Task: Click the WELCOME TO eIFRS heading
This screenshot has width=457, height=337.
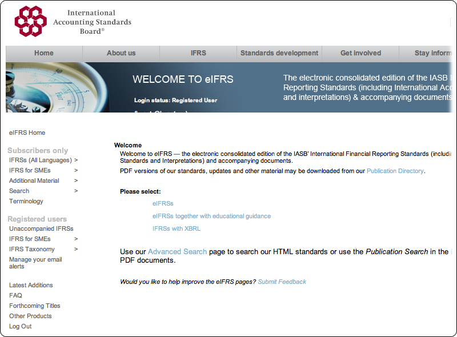Action: (x=183, y=79)
